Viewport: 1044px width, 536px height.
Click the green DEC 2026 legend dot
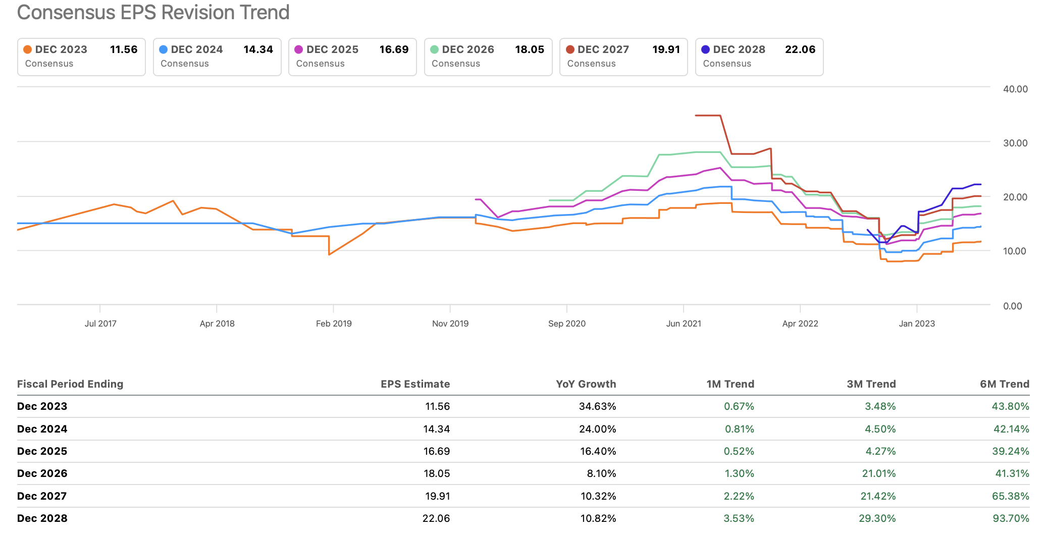pyautogui.click(x=436, y=49)
